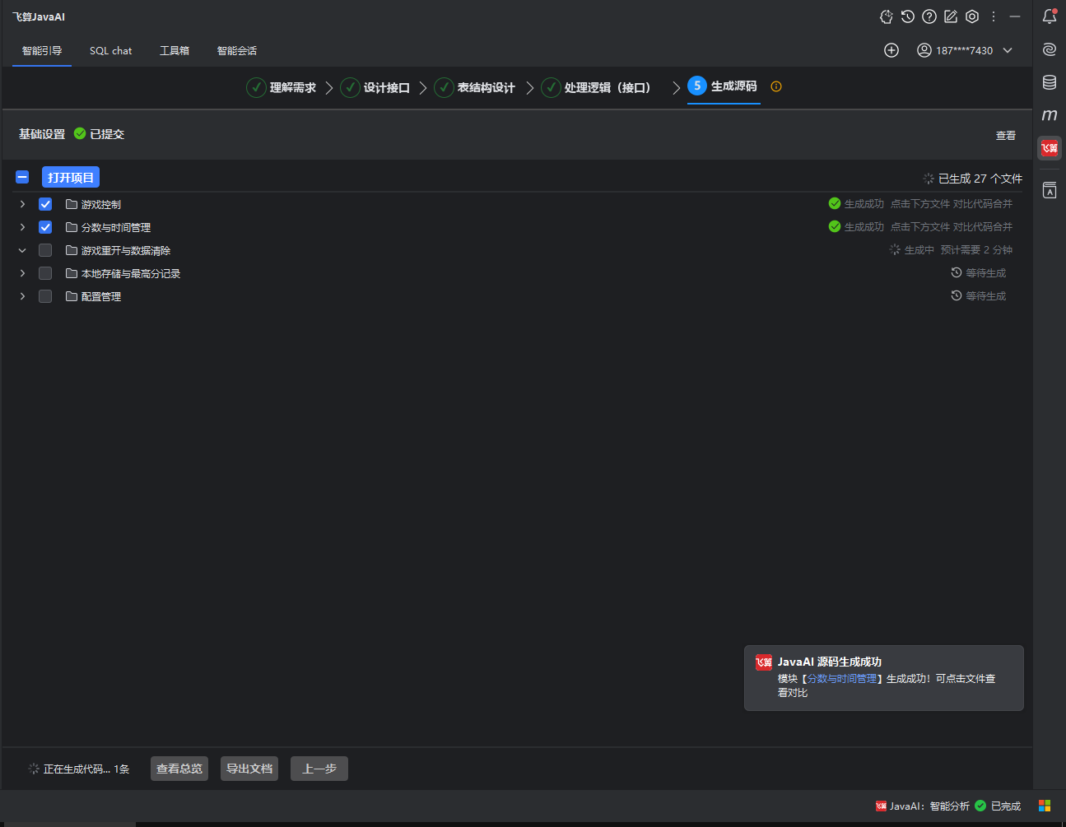Collapse the 游戏重开与数据清除 folder row

pyautogui.click(x=22, y=250)
